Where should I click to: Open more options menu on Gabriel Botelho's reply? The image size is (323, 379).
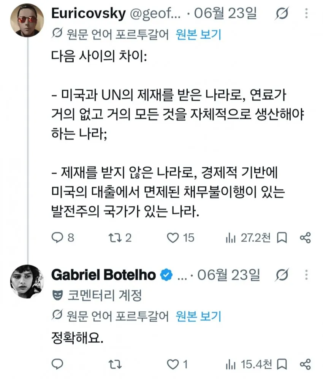pos(307,275)
